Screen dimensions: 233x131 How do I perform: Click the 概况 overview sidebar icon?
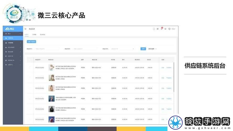pyautogui.click(x=6, y=34)
